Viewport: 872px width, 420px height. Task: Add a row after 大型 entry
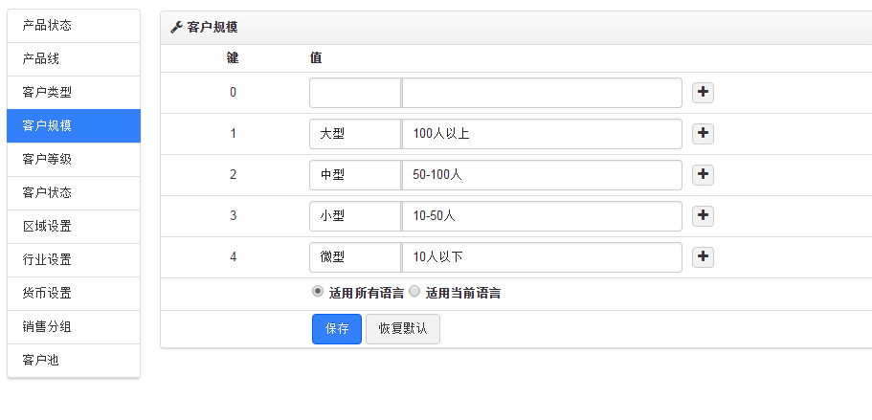(x=704, y=134)
